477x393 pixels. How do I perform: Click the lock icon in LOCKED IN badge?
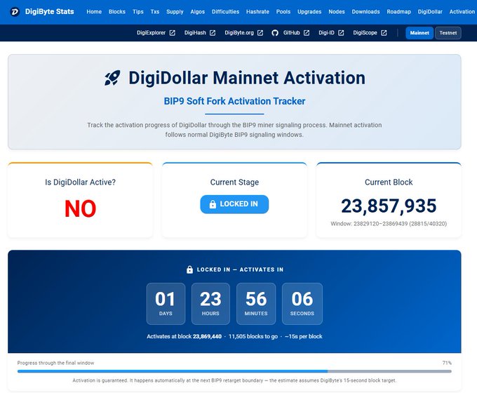[x=213, y=204]
